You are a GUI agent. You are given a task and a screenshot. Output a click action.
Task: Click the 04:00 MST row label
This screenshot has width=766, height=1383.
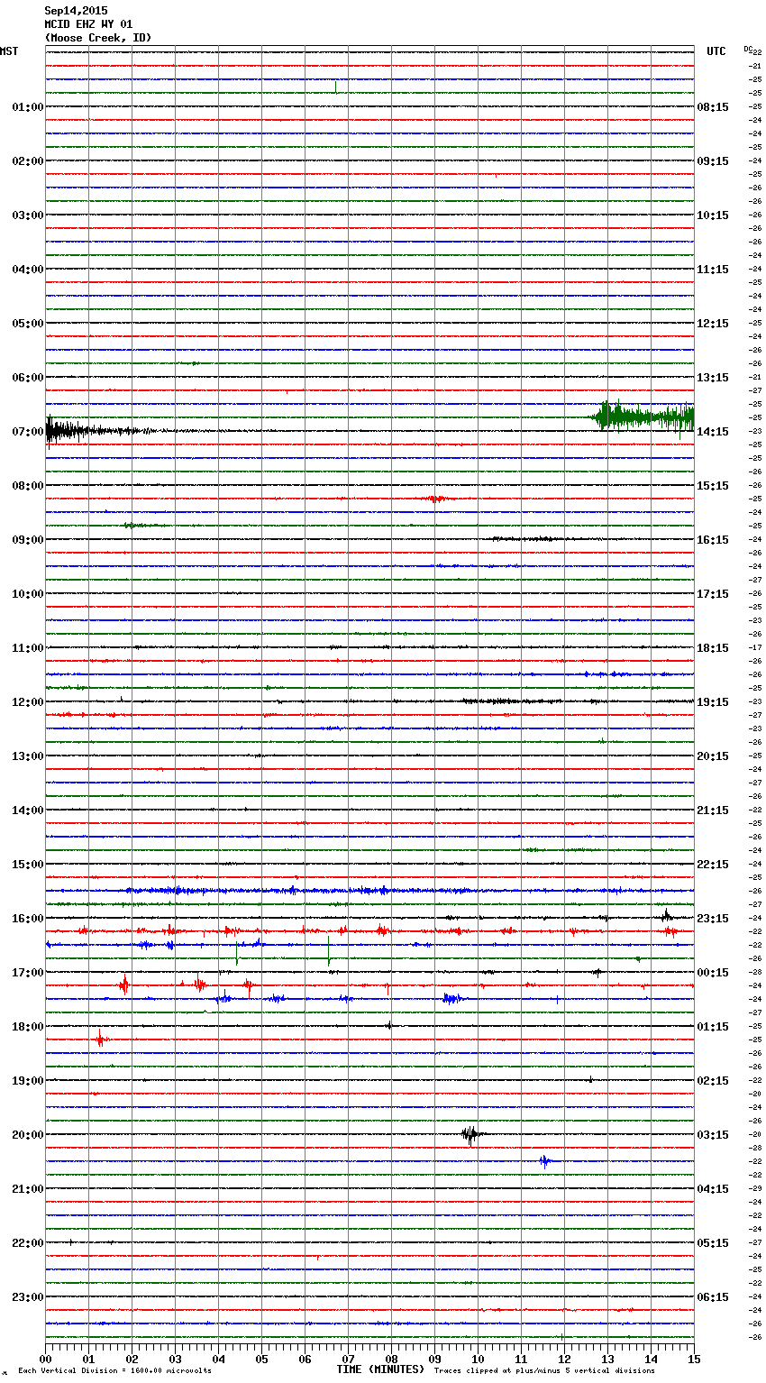tap(27, 270)
